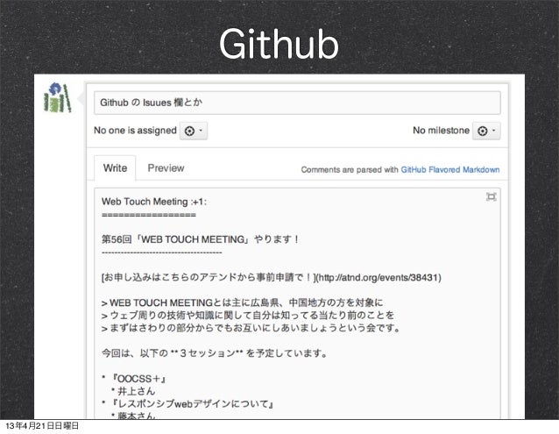Click the line starting '> まずはさわりの部分'

click(251, 328)
